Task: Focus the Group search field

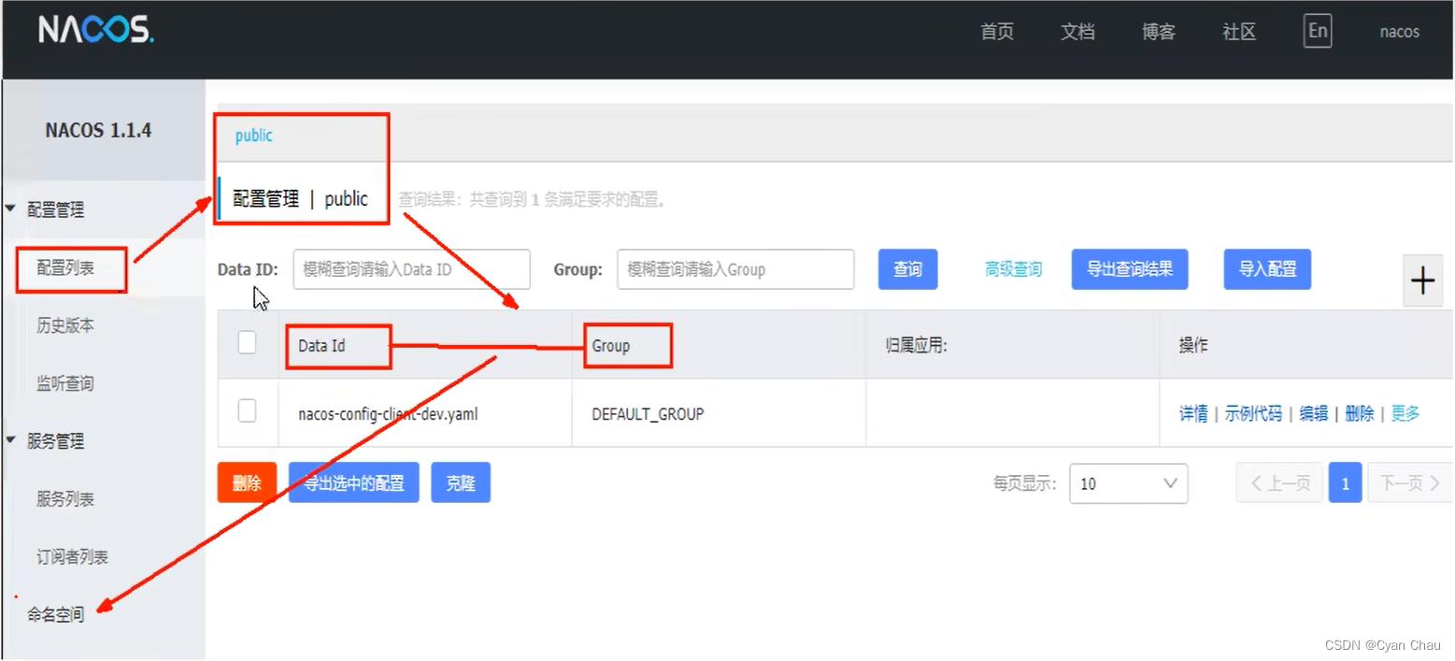Action: click(735, 269)
